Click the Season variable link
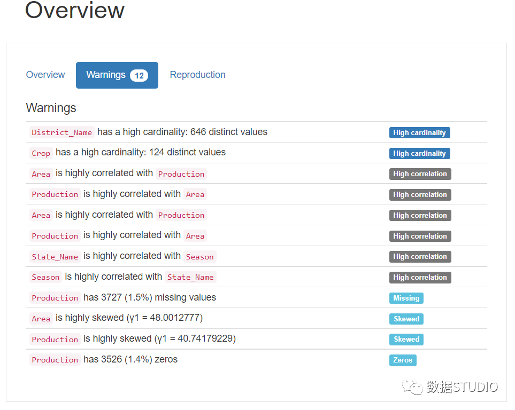 coord(45,277)
